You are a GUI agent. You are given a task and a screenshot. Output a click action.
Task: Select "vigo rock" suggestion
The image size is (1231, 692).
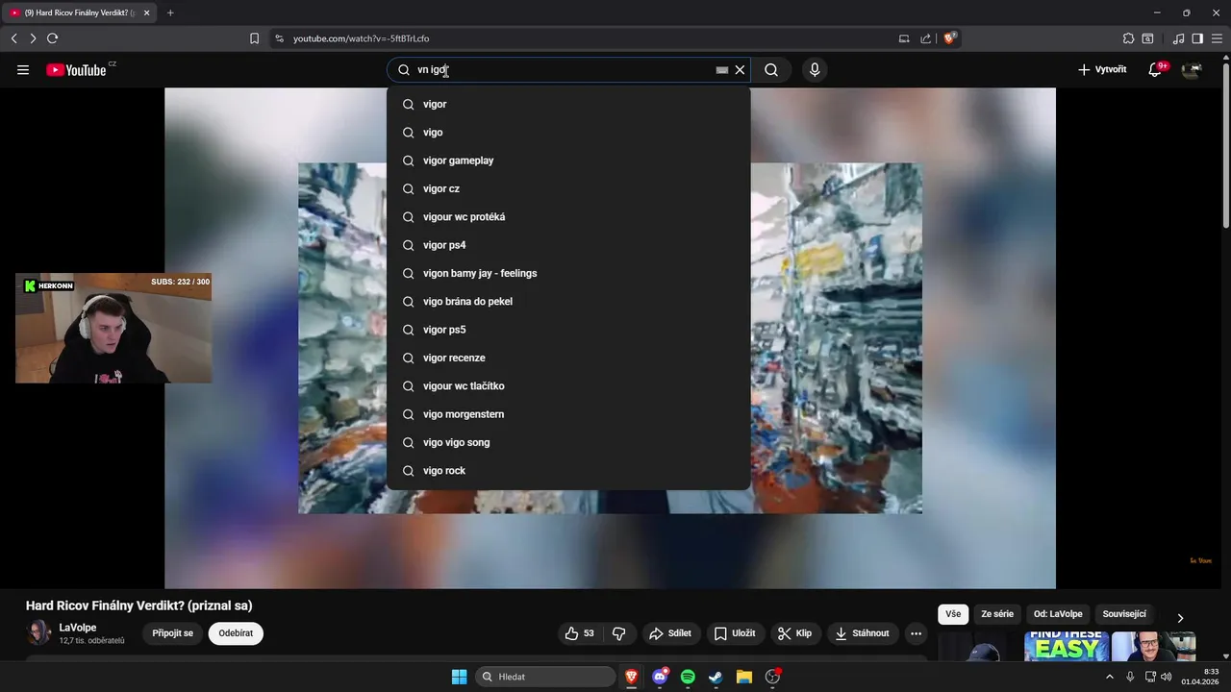click(x=568, y=471)
